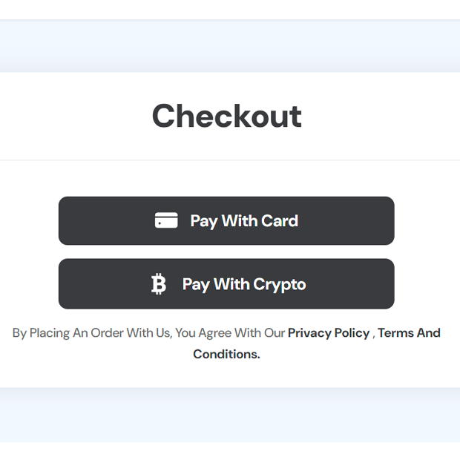
Task: Click the word "Crypto" on the second button
Action: pyautogui.click(x=280, y=284)
